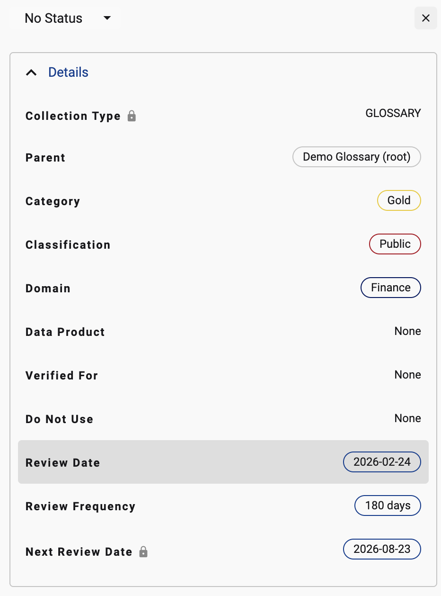This screenshot has width=441, height=596.
Task: Click the Public classification chip
Action: point(395,244)
